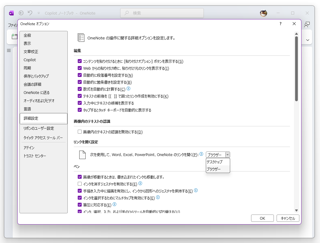Click the feedback person icon in OneNote window
Viewport: 320px width, 243px height.
[x=307, y=25]
